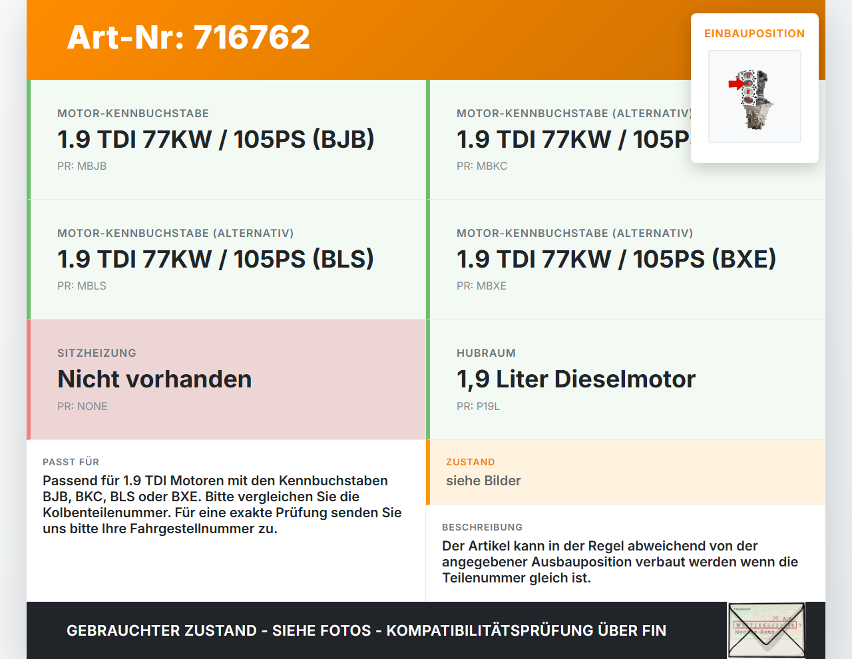The width and height of the screenshot is (852, 659).
Task: Click the Zustand siehe Bilder box
Action: point(626,473)
